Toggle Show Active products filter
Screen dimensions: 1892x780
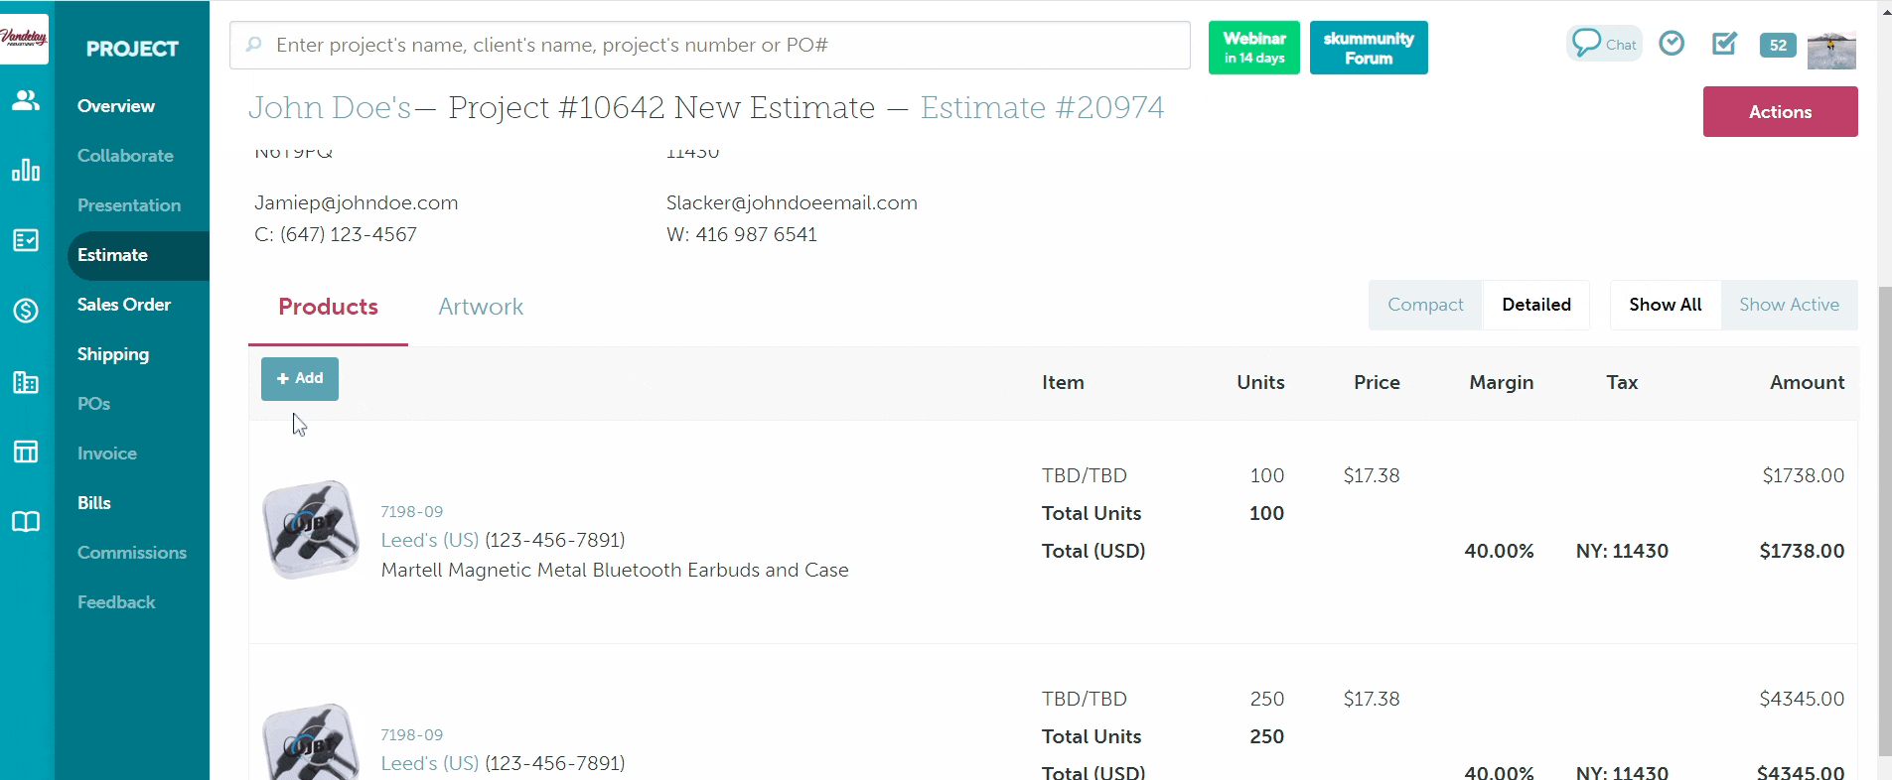tap(1789, 305)
